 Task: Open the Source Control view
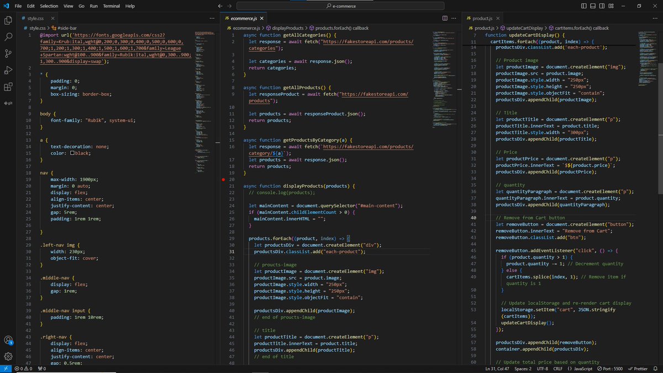tap(8, 54)
